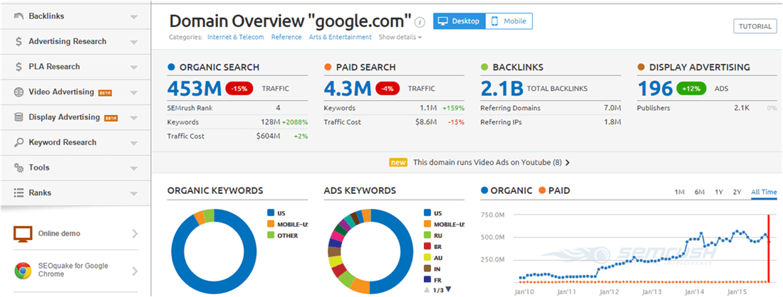
Task: Expand the Video Advertising menu arrow
Action: coord(133,92)
